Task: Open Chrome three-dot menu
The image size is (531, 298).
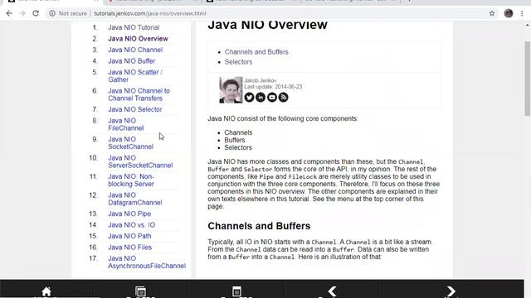Action: (522, 13)
